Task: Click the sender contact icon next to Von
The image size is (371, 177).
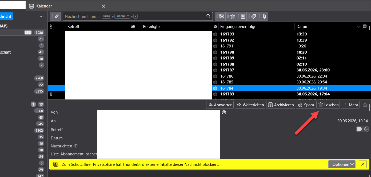Action: pyautogui.click(x=224, y=112)
